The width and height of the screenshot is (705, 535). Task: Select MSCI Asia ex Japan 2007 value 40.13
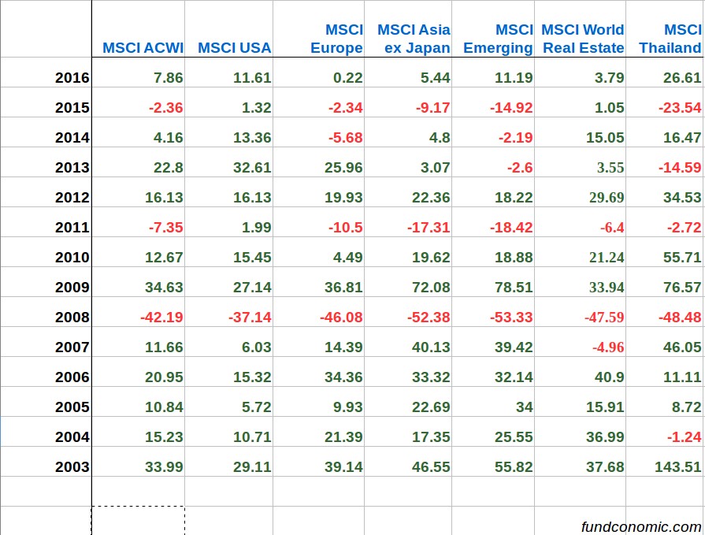[431, 347]
